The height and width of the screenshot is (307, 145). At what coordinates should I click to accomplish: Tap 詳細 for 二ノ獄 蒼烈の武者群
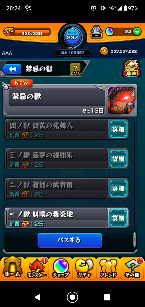coord(118,188)
